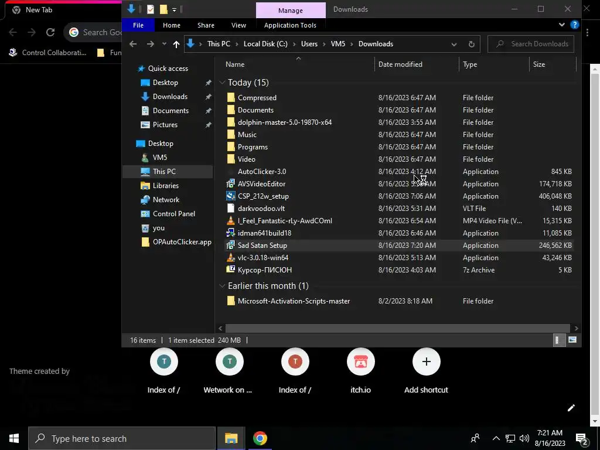Select OPAutoClicker.app folder in navigation pane
This screenshot has height=450, width=600.
tap(182, 242)
